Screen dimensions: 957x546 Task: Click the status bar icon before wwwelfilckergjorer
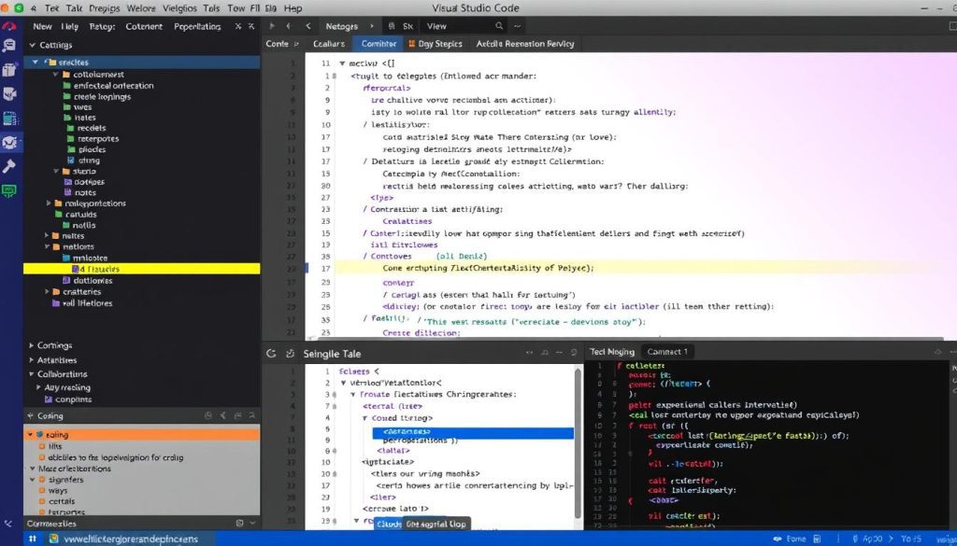tap(53, 539)
